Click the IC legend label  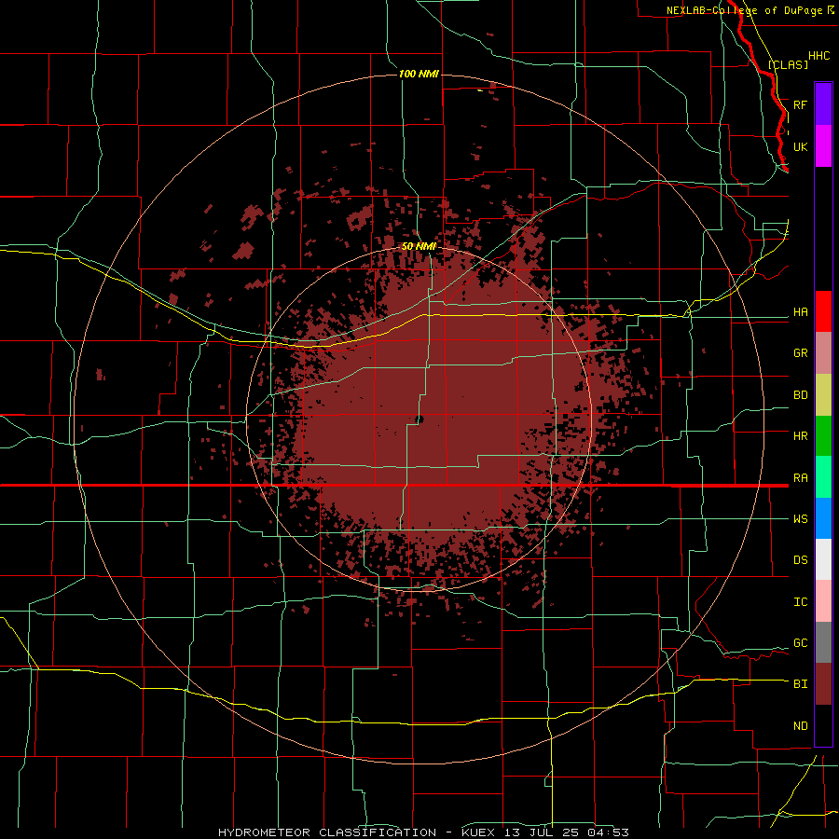[800, 601]
